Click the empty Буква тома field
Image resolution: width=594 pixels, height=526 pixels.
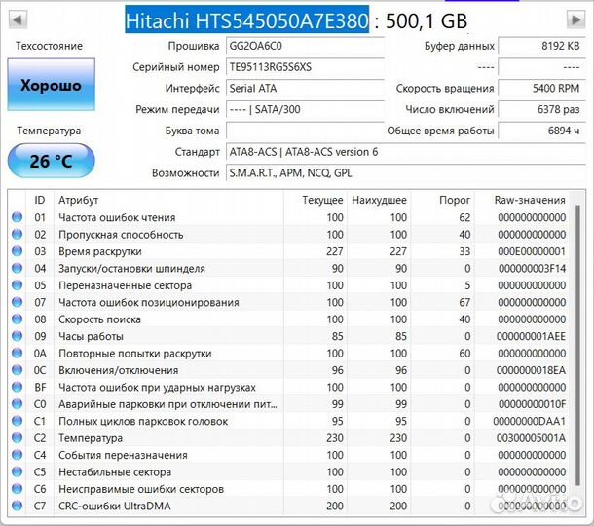pyautogui.click(x=305, y=131)
